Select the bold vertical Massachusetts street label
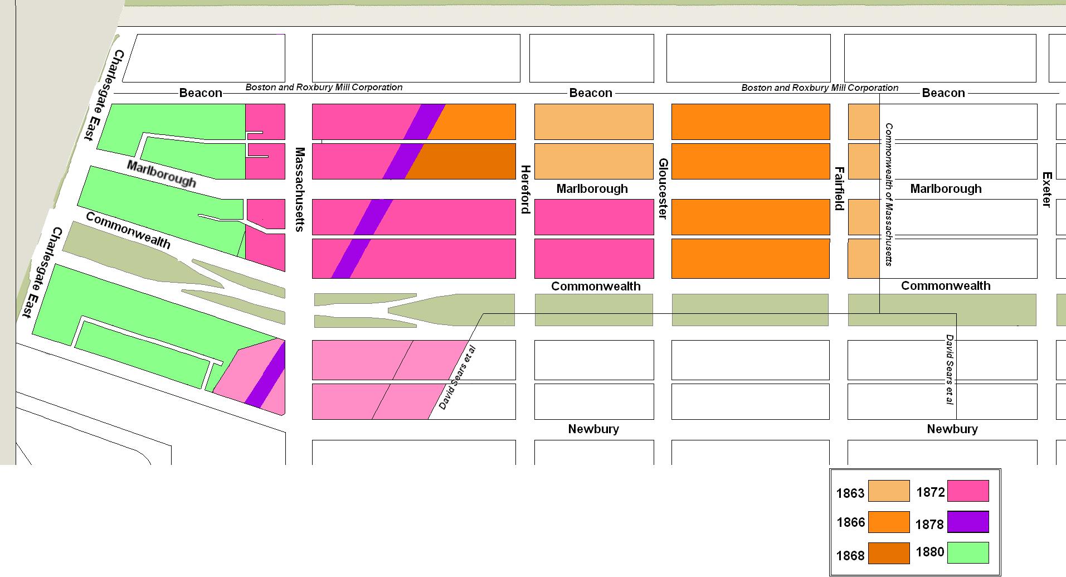The height and width of the screenshot is (577, 1066). tap(299, 190)
